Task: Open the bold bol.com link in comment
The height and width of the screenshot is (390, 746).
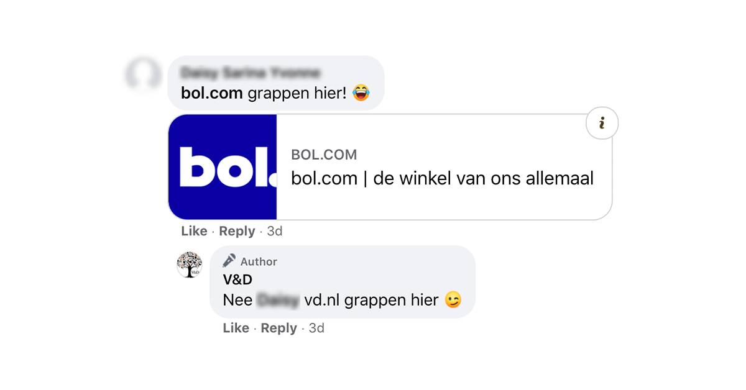Action: tap(211, 94)
